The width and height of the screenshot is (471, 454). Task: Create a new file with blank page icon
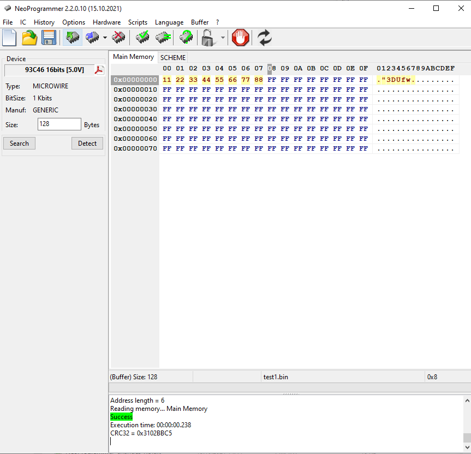(x=9, y=38)
